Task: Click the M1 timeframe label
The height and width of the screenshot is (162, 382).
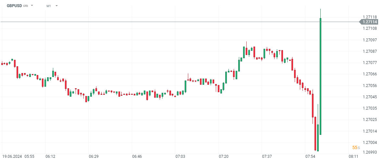Action: coord(49,6)
